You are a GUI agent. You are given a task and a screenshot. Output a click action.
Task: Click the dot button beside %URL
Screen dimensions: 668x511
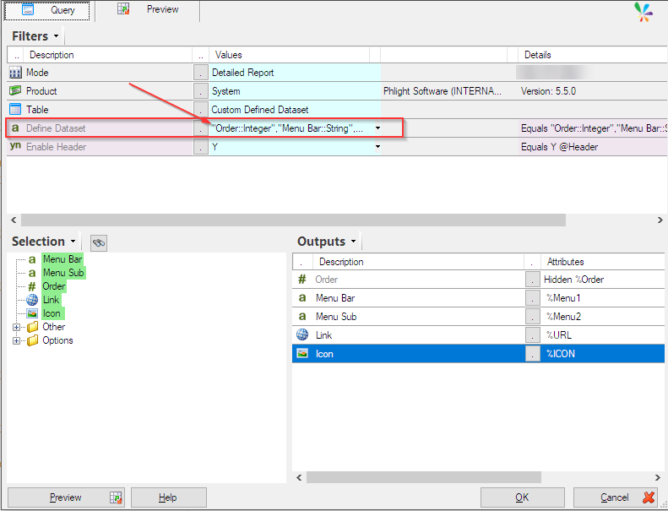pyautogui.click(x=533, y=335)
